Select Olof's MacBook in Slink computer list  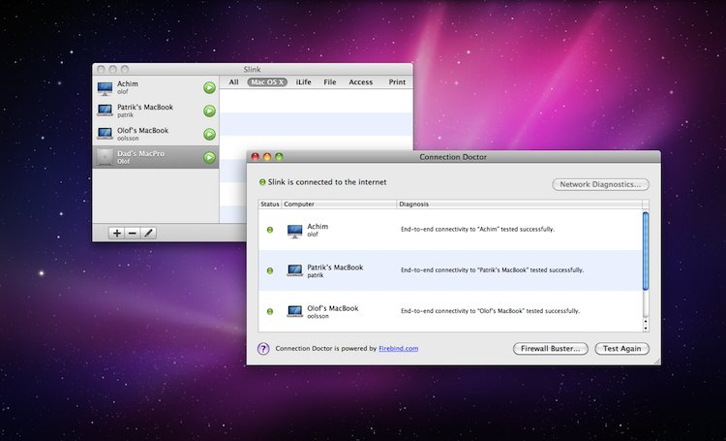[156, 134]
